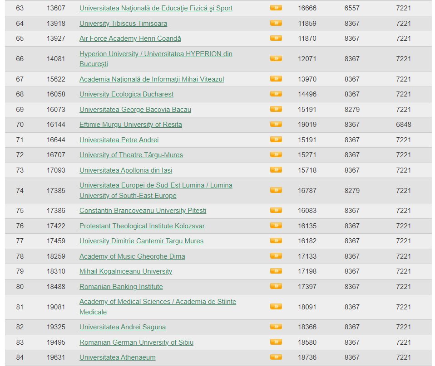Select value 19019 in row 70
This screenshot has height=366, width=435.
click(307, 125)
